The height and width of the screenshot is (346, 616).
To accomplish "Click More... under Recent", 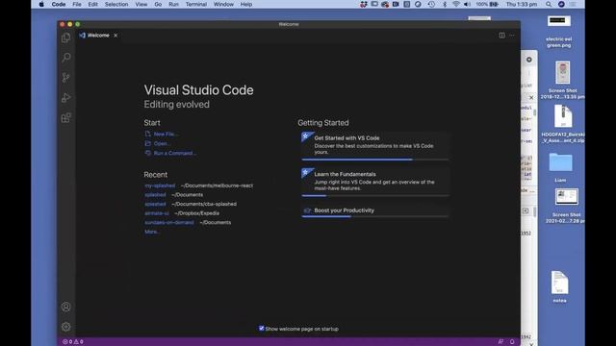I will click(152, 232).
